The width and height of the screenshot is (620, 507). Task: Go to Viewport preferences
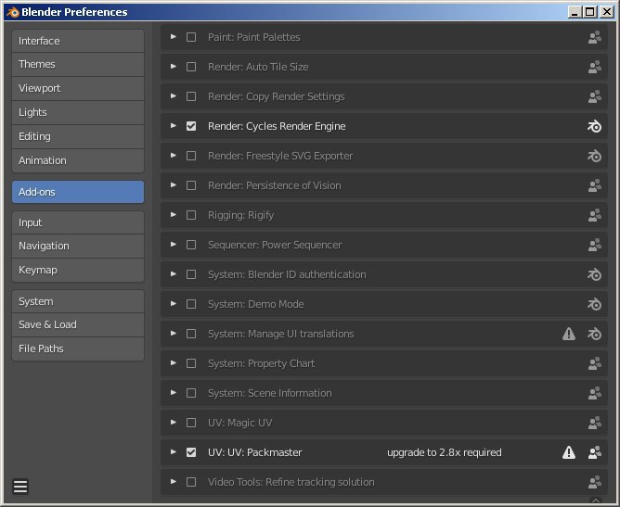[78, 88]
